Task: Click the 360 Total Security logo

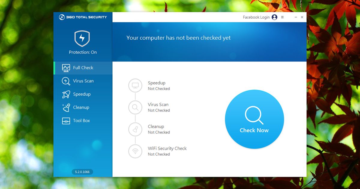Action: point(83,17)
